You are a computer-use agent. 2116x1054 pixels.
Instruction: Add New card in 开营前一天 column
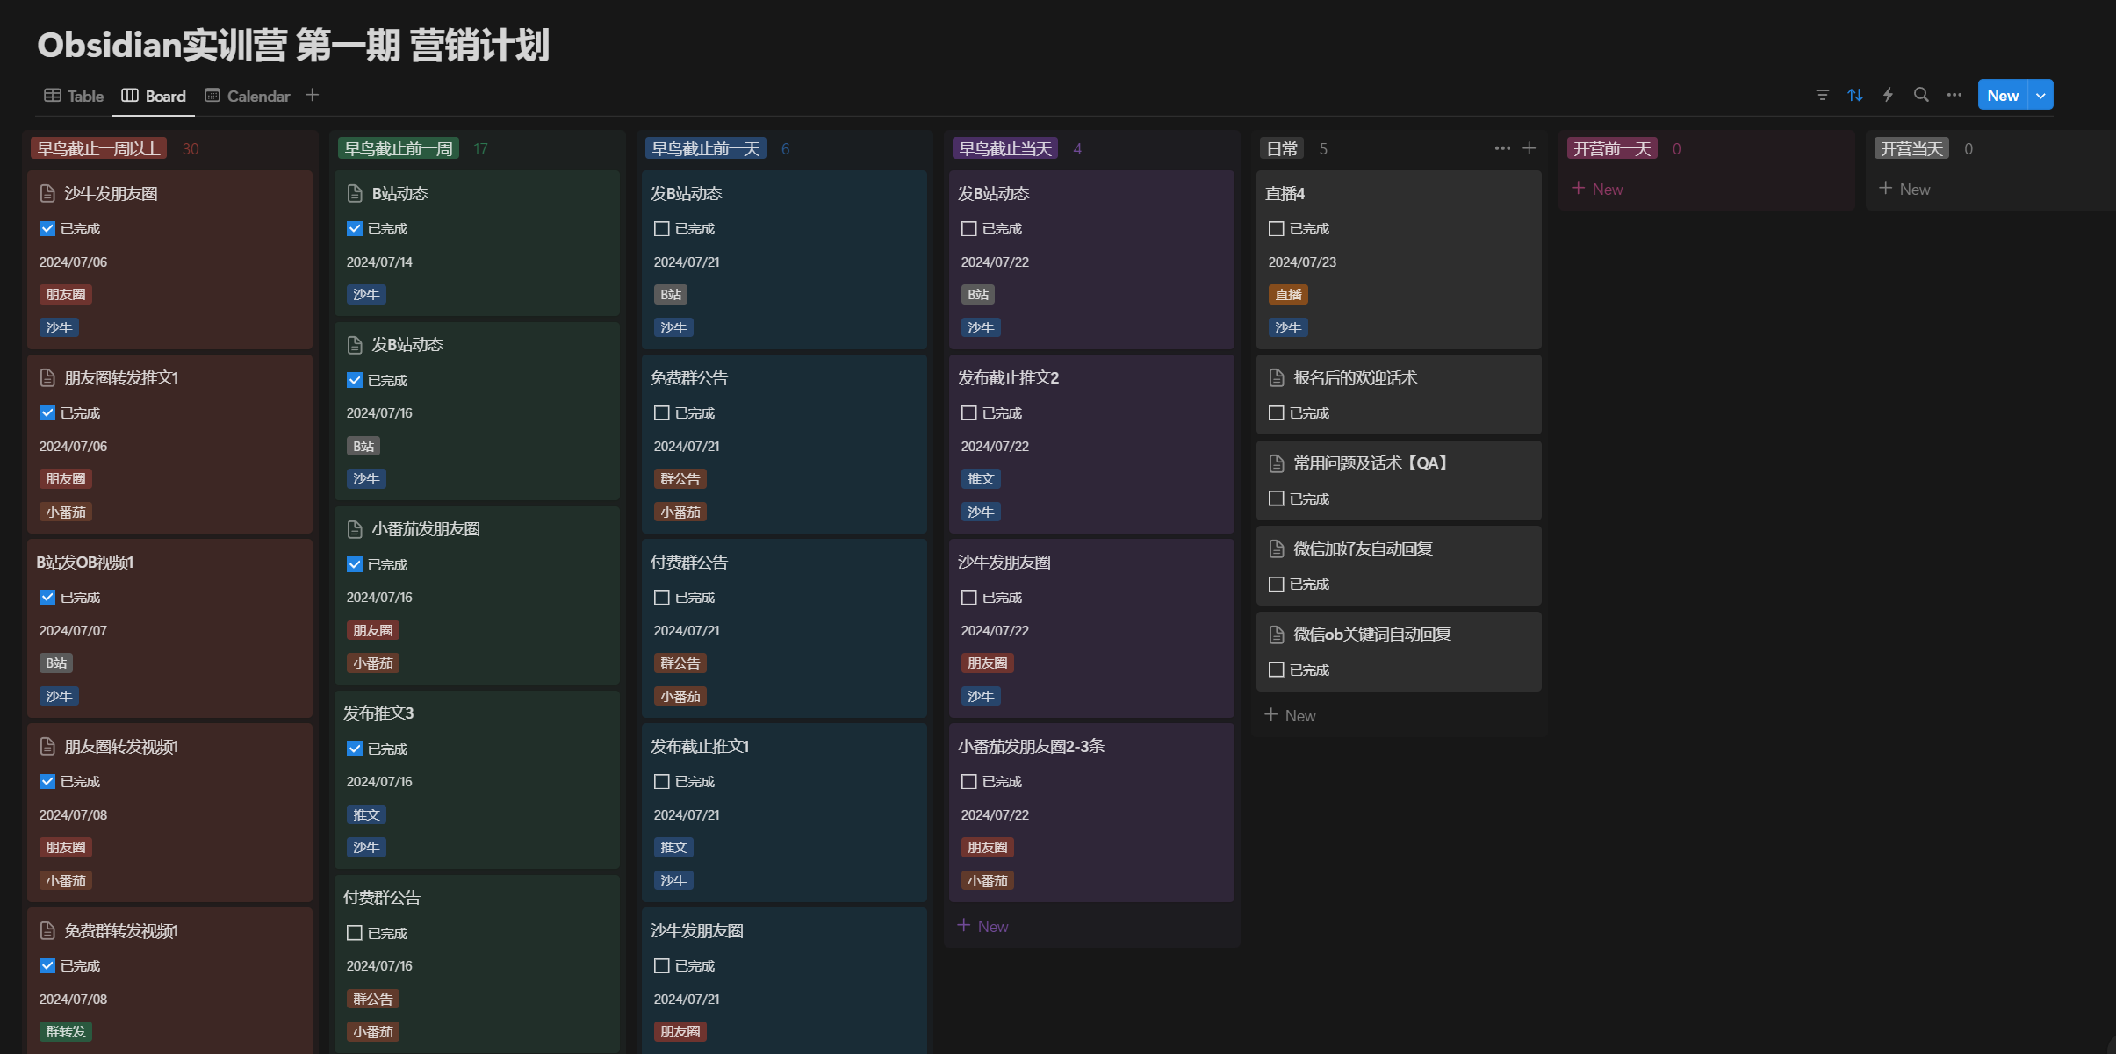tap(1598, 189)
